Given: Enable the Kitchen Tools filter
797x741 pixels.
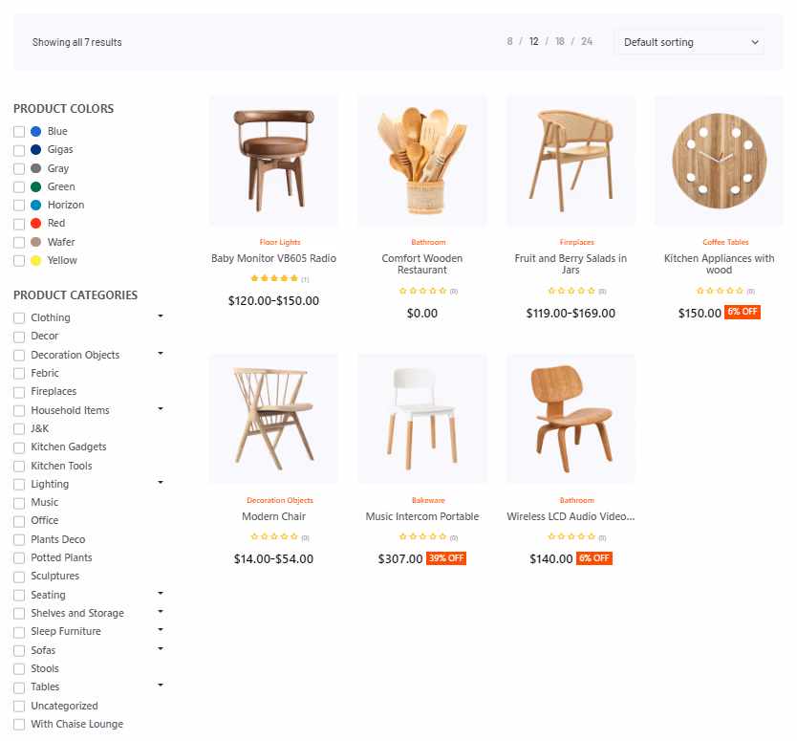Looking at the screenshot, I should (17, 466).
